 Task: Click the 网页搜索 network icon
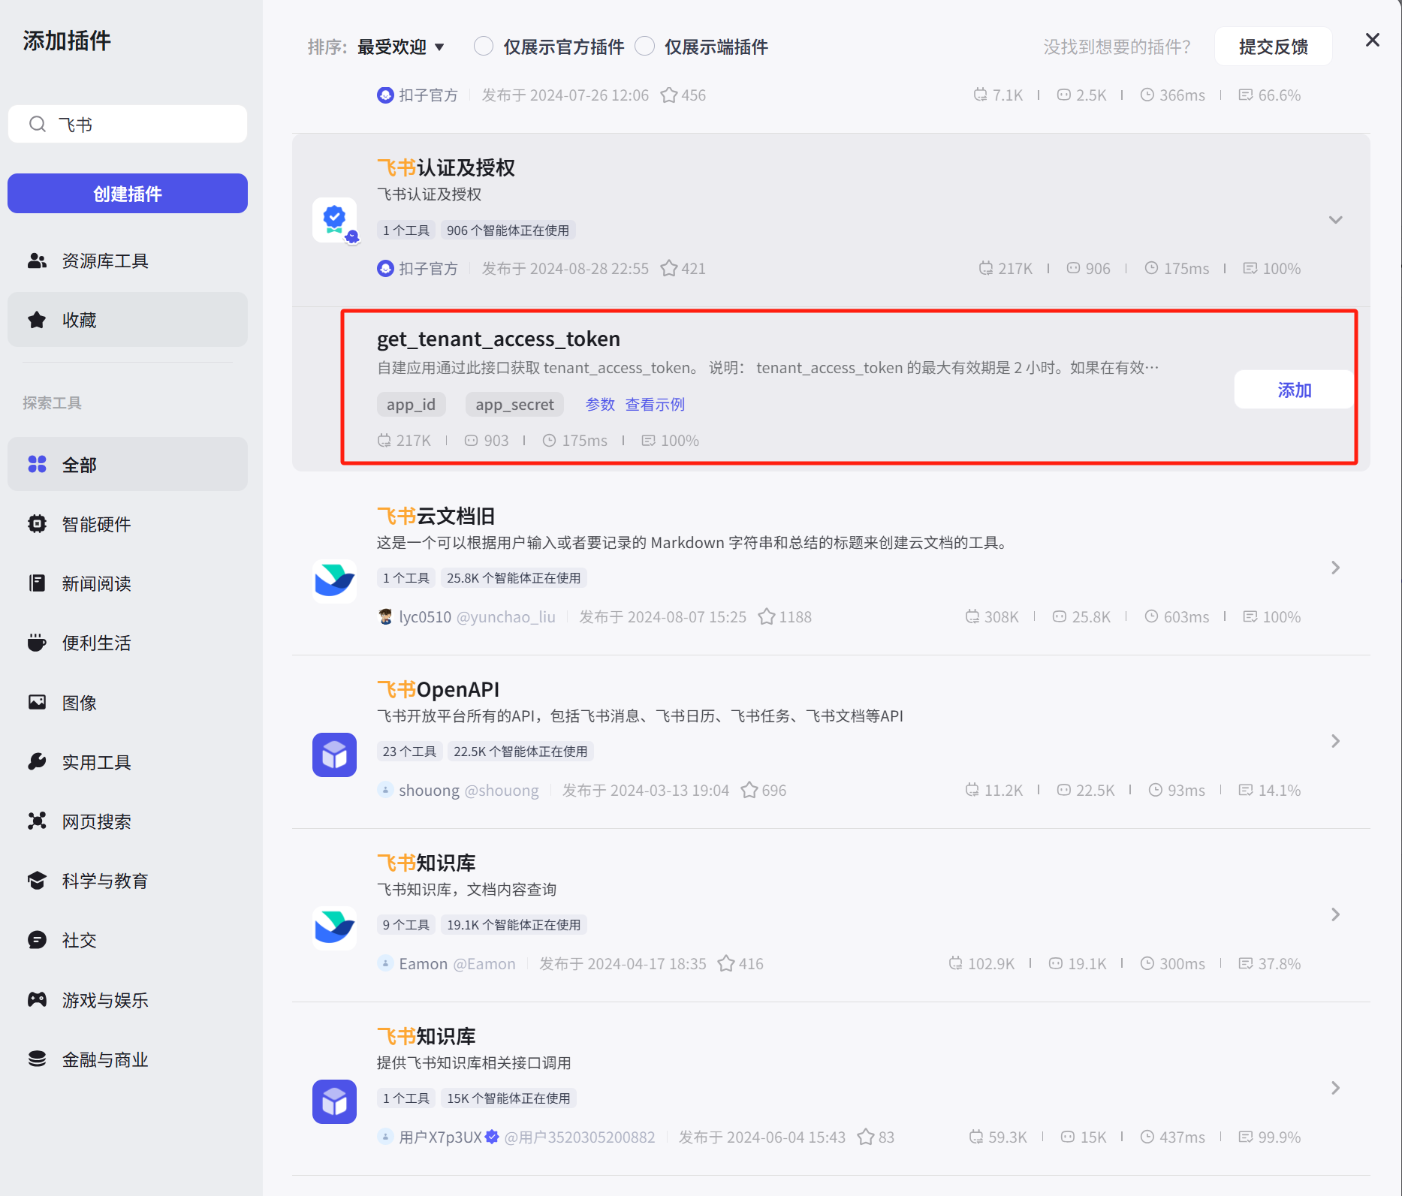click(x=37, y=821)
